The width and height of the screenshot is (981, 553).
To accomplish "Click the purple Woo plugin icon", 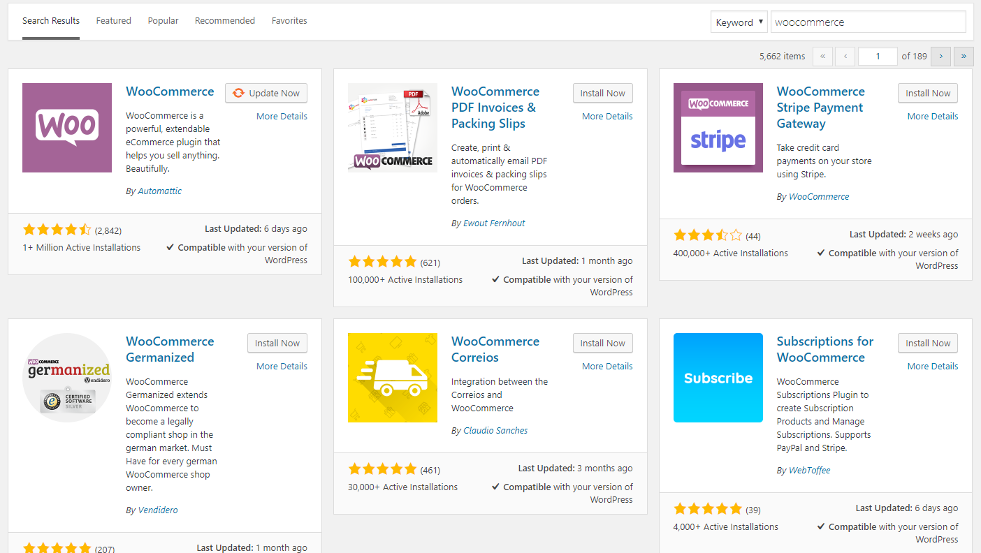I will point(66,128).
